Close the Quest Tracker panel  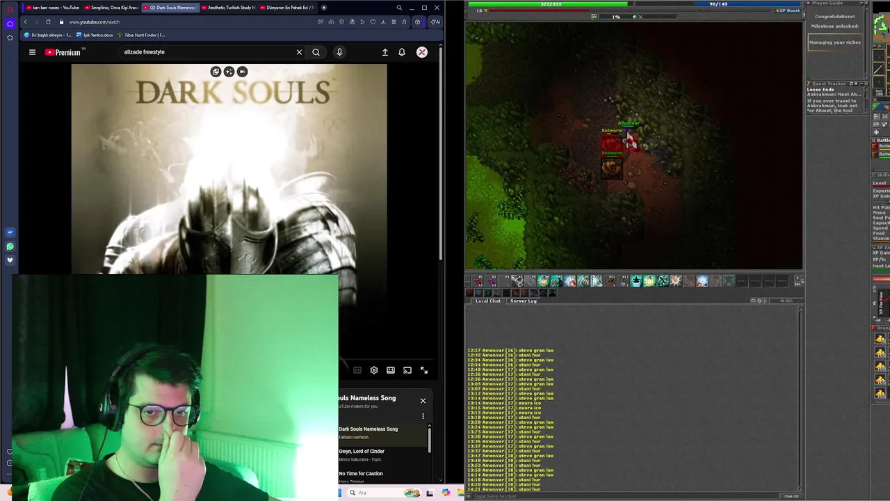point(868,83)
